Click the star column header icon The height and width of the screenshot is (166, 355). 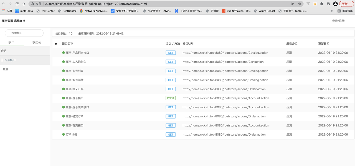pyautogui.click(x=56, y=44)
